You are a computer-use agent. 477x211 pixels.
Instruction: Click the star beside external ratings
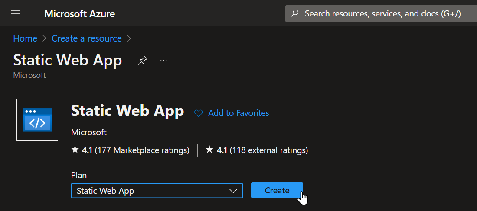(209, 150)
